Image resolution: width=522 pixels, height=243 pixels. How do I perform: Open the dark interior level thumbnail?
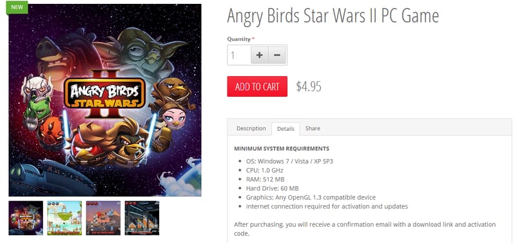click(x=142, y=218)
